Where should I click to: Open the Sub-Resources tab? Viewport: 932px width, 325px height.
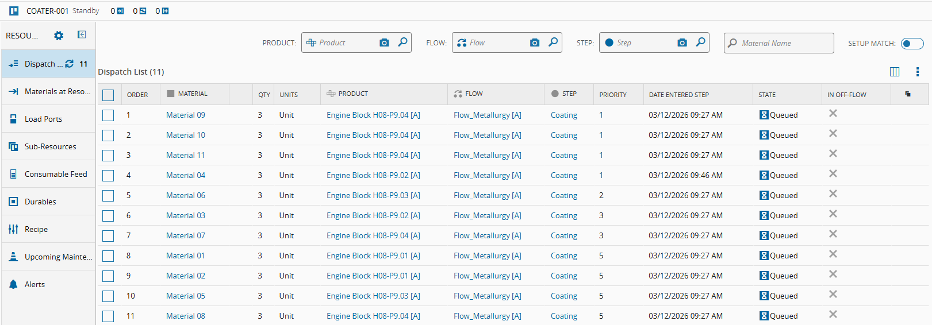click(48, 146)
